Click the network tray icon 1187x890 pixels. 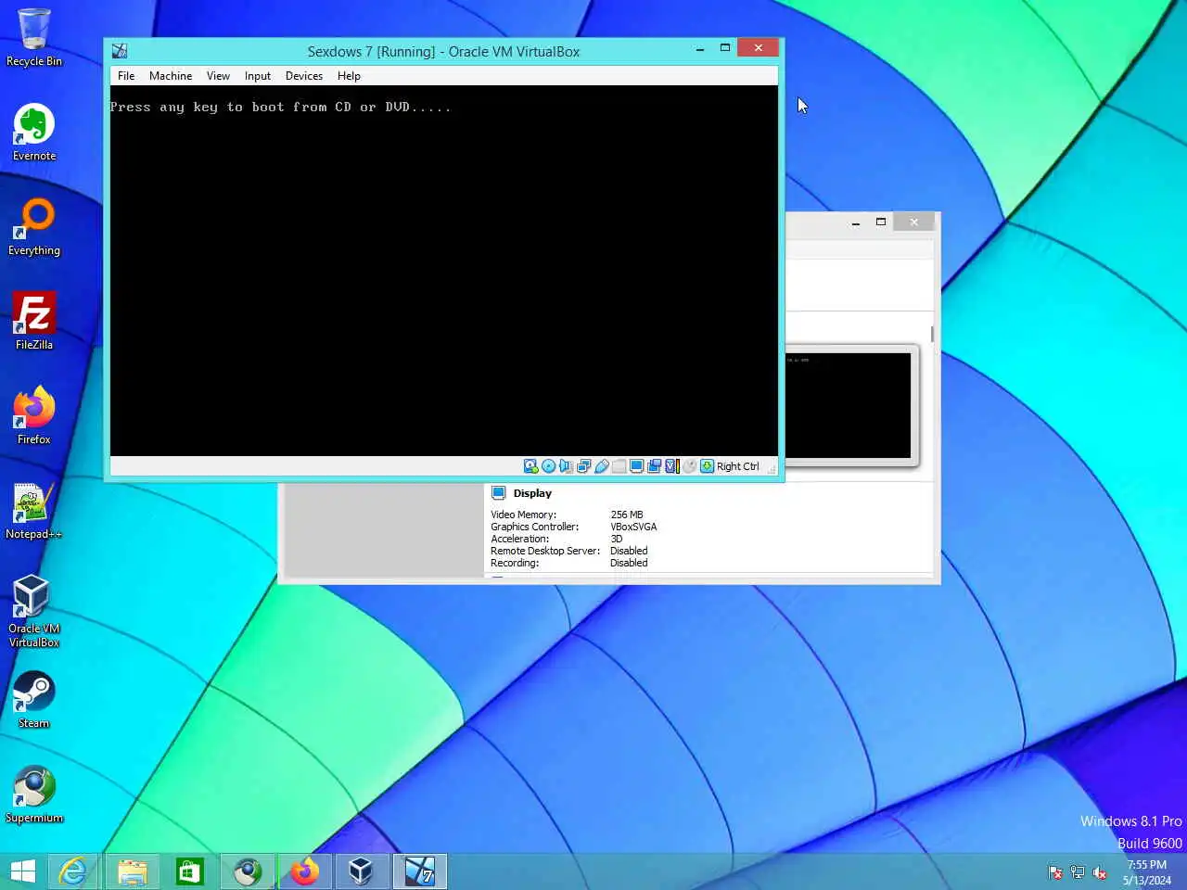1078,872
